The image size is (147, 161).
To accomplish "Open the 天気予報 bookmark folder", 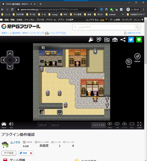I will (18, 14).
